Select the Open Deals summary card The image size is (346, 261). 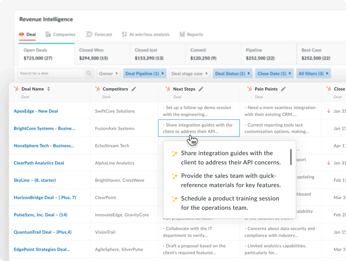pyautogui.click(x=46, y=54)
